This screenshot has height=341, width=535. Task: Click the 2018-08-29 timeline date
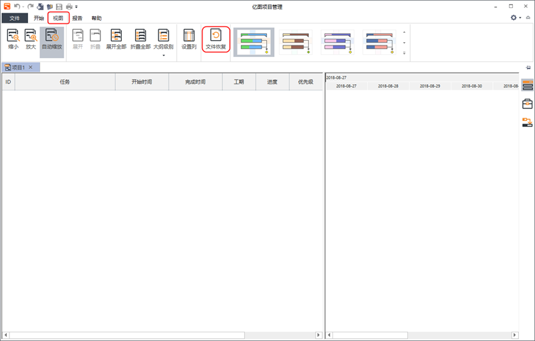(430, 86)
